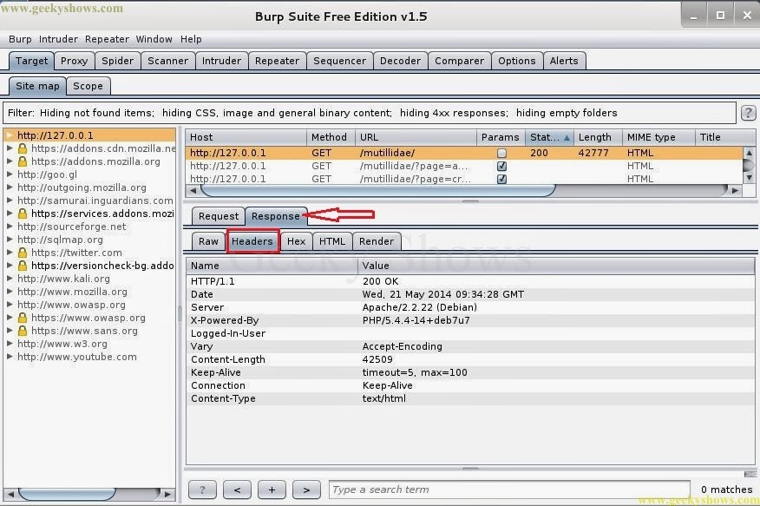The width and height of the screenshot is (760, 506).
Task: Click the search help '?' button at bottom
Action: click(202, 490)
